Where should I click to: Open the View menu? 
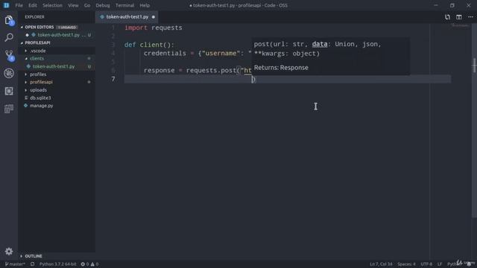73,5
